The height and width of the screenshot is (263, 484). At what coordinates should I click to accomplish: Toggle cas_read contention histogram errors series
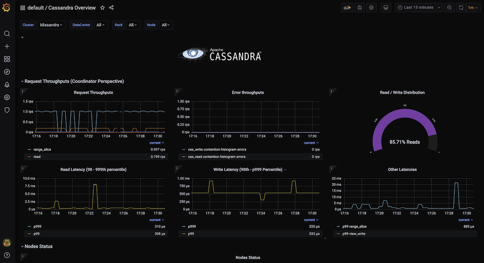click(217, 157)
